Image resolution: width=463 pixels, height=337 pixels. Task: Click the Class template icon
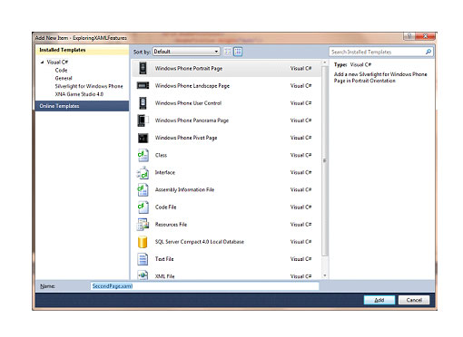143,155
